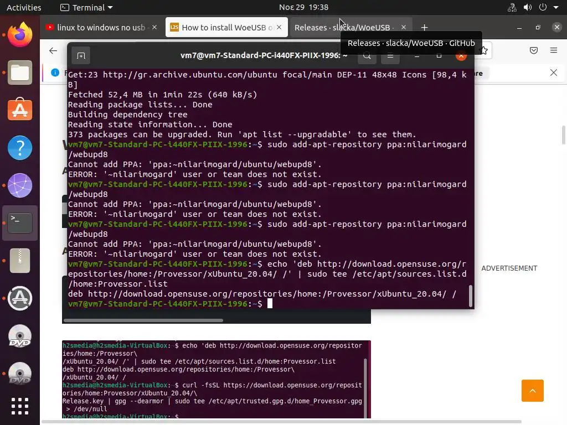Click the webpage terminal screenshot image

pyautogui.click(x=217, y=379)
